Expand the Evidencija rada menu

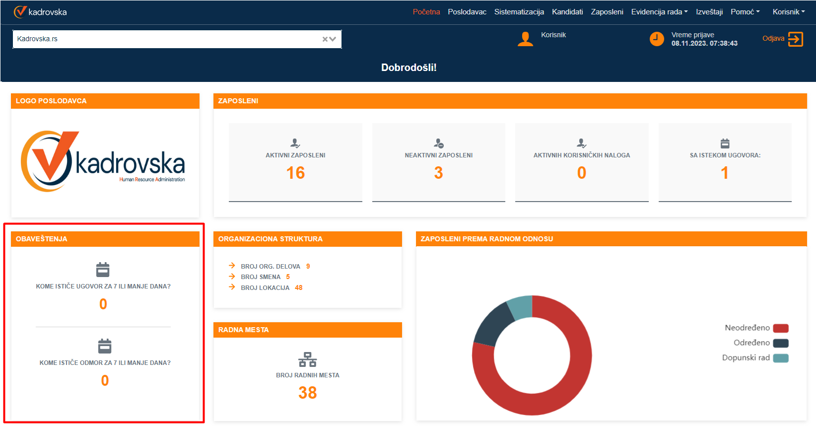tap(659, 12)
